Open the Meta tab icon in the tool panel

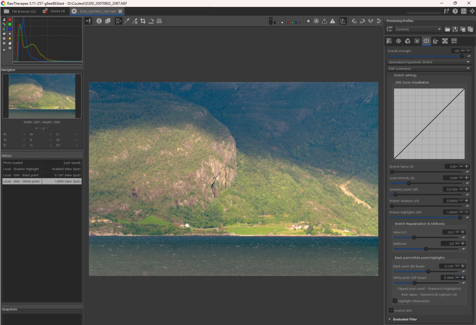pyautogui.click(x=454, y=41)
